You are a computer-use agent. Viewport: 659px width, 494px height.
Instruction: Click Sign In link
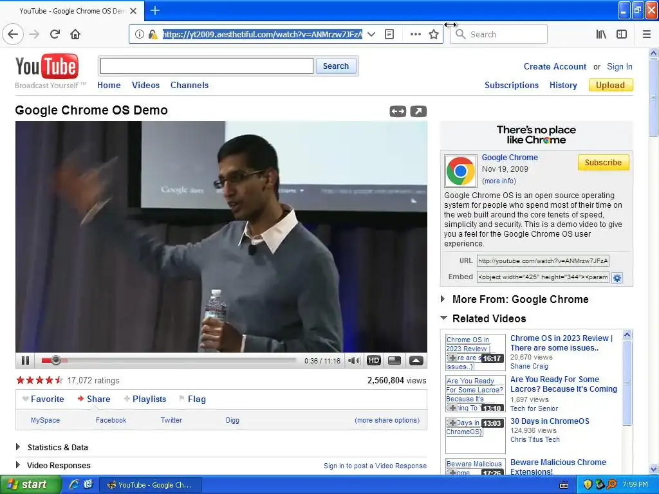click(x=620, y=66)
